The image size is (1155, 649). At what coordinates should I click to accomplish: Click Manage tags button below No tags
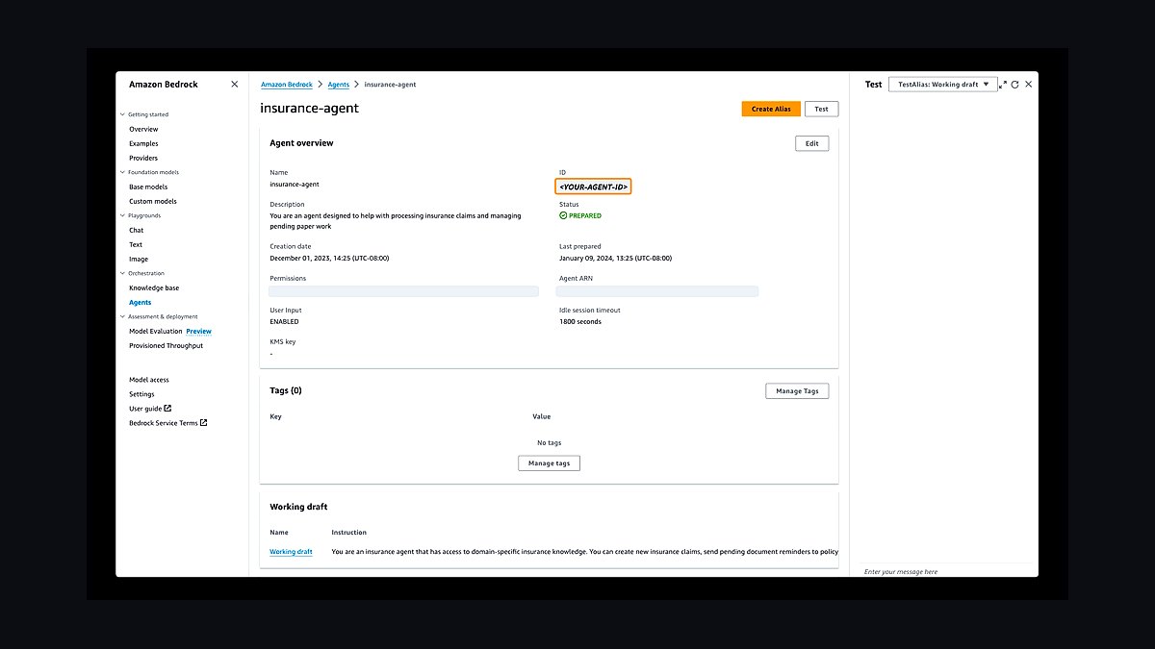point(549,462)
